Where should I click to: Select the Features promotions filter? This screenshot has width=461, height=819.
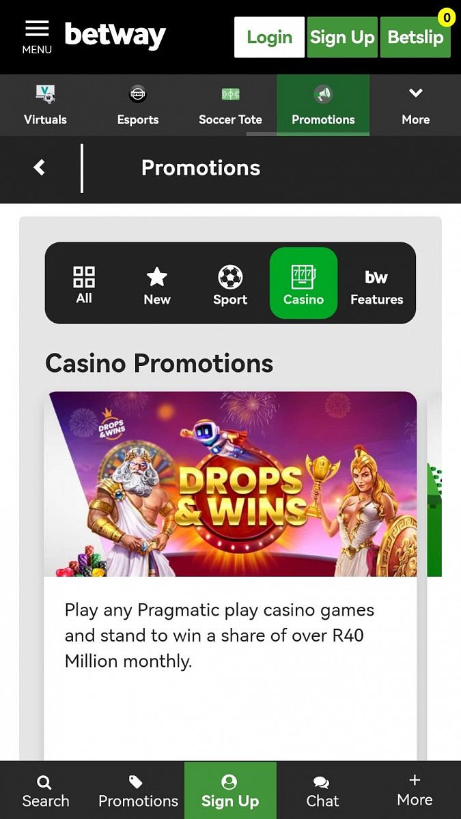click(x=376, y=284)
